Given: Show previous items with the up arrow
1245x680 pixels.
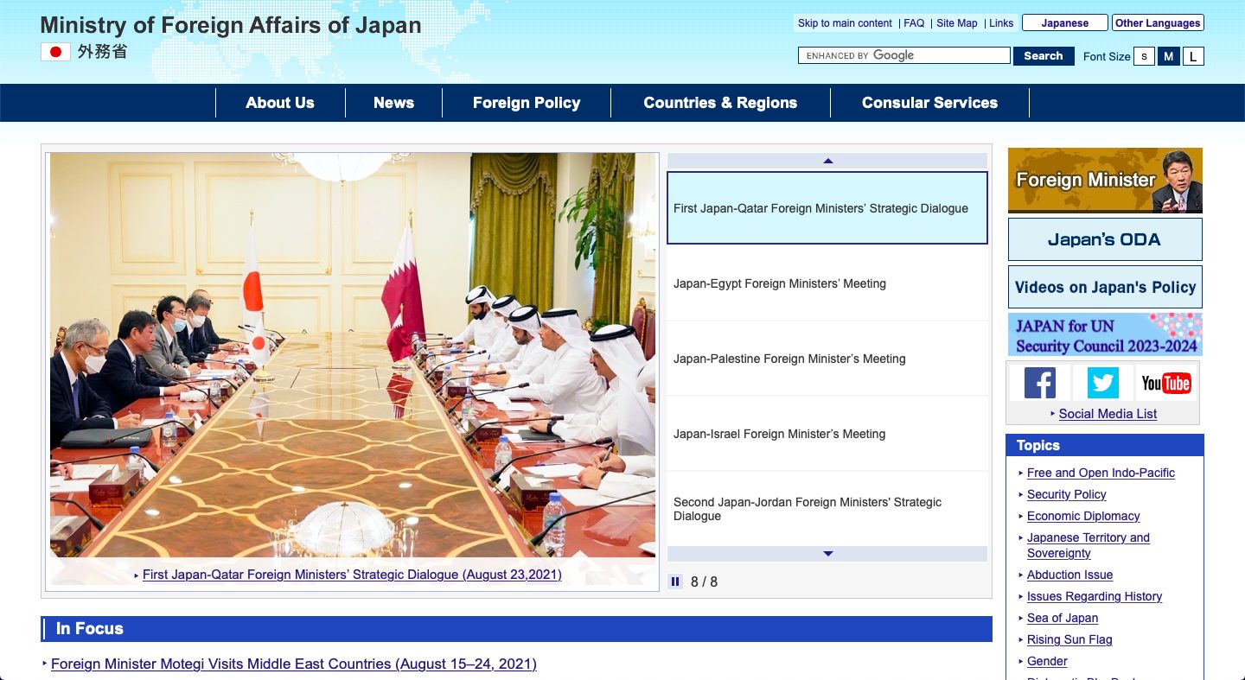Looking at the screenshot, I should point(827,161).
